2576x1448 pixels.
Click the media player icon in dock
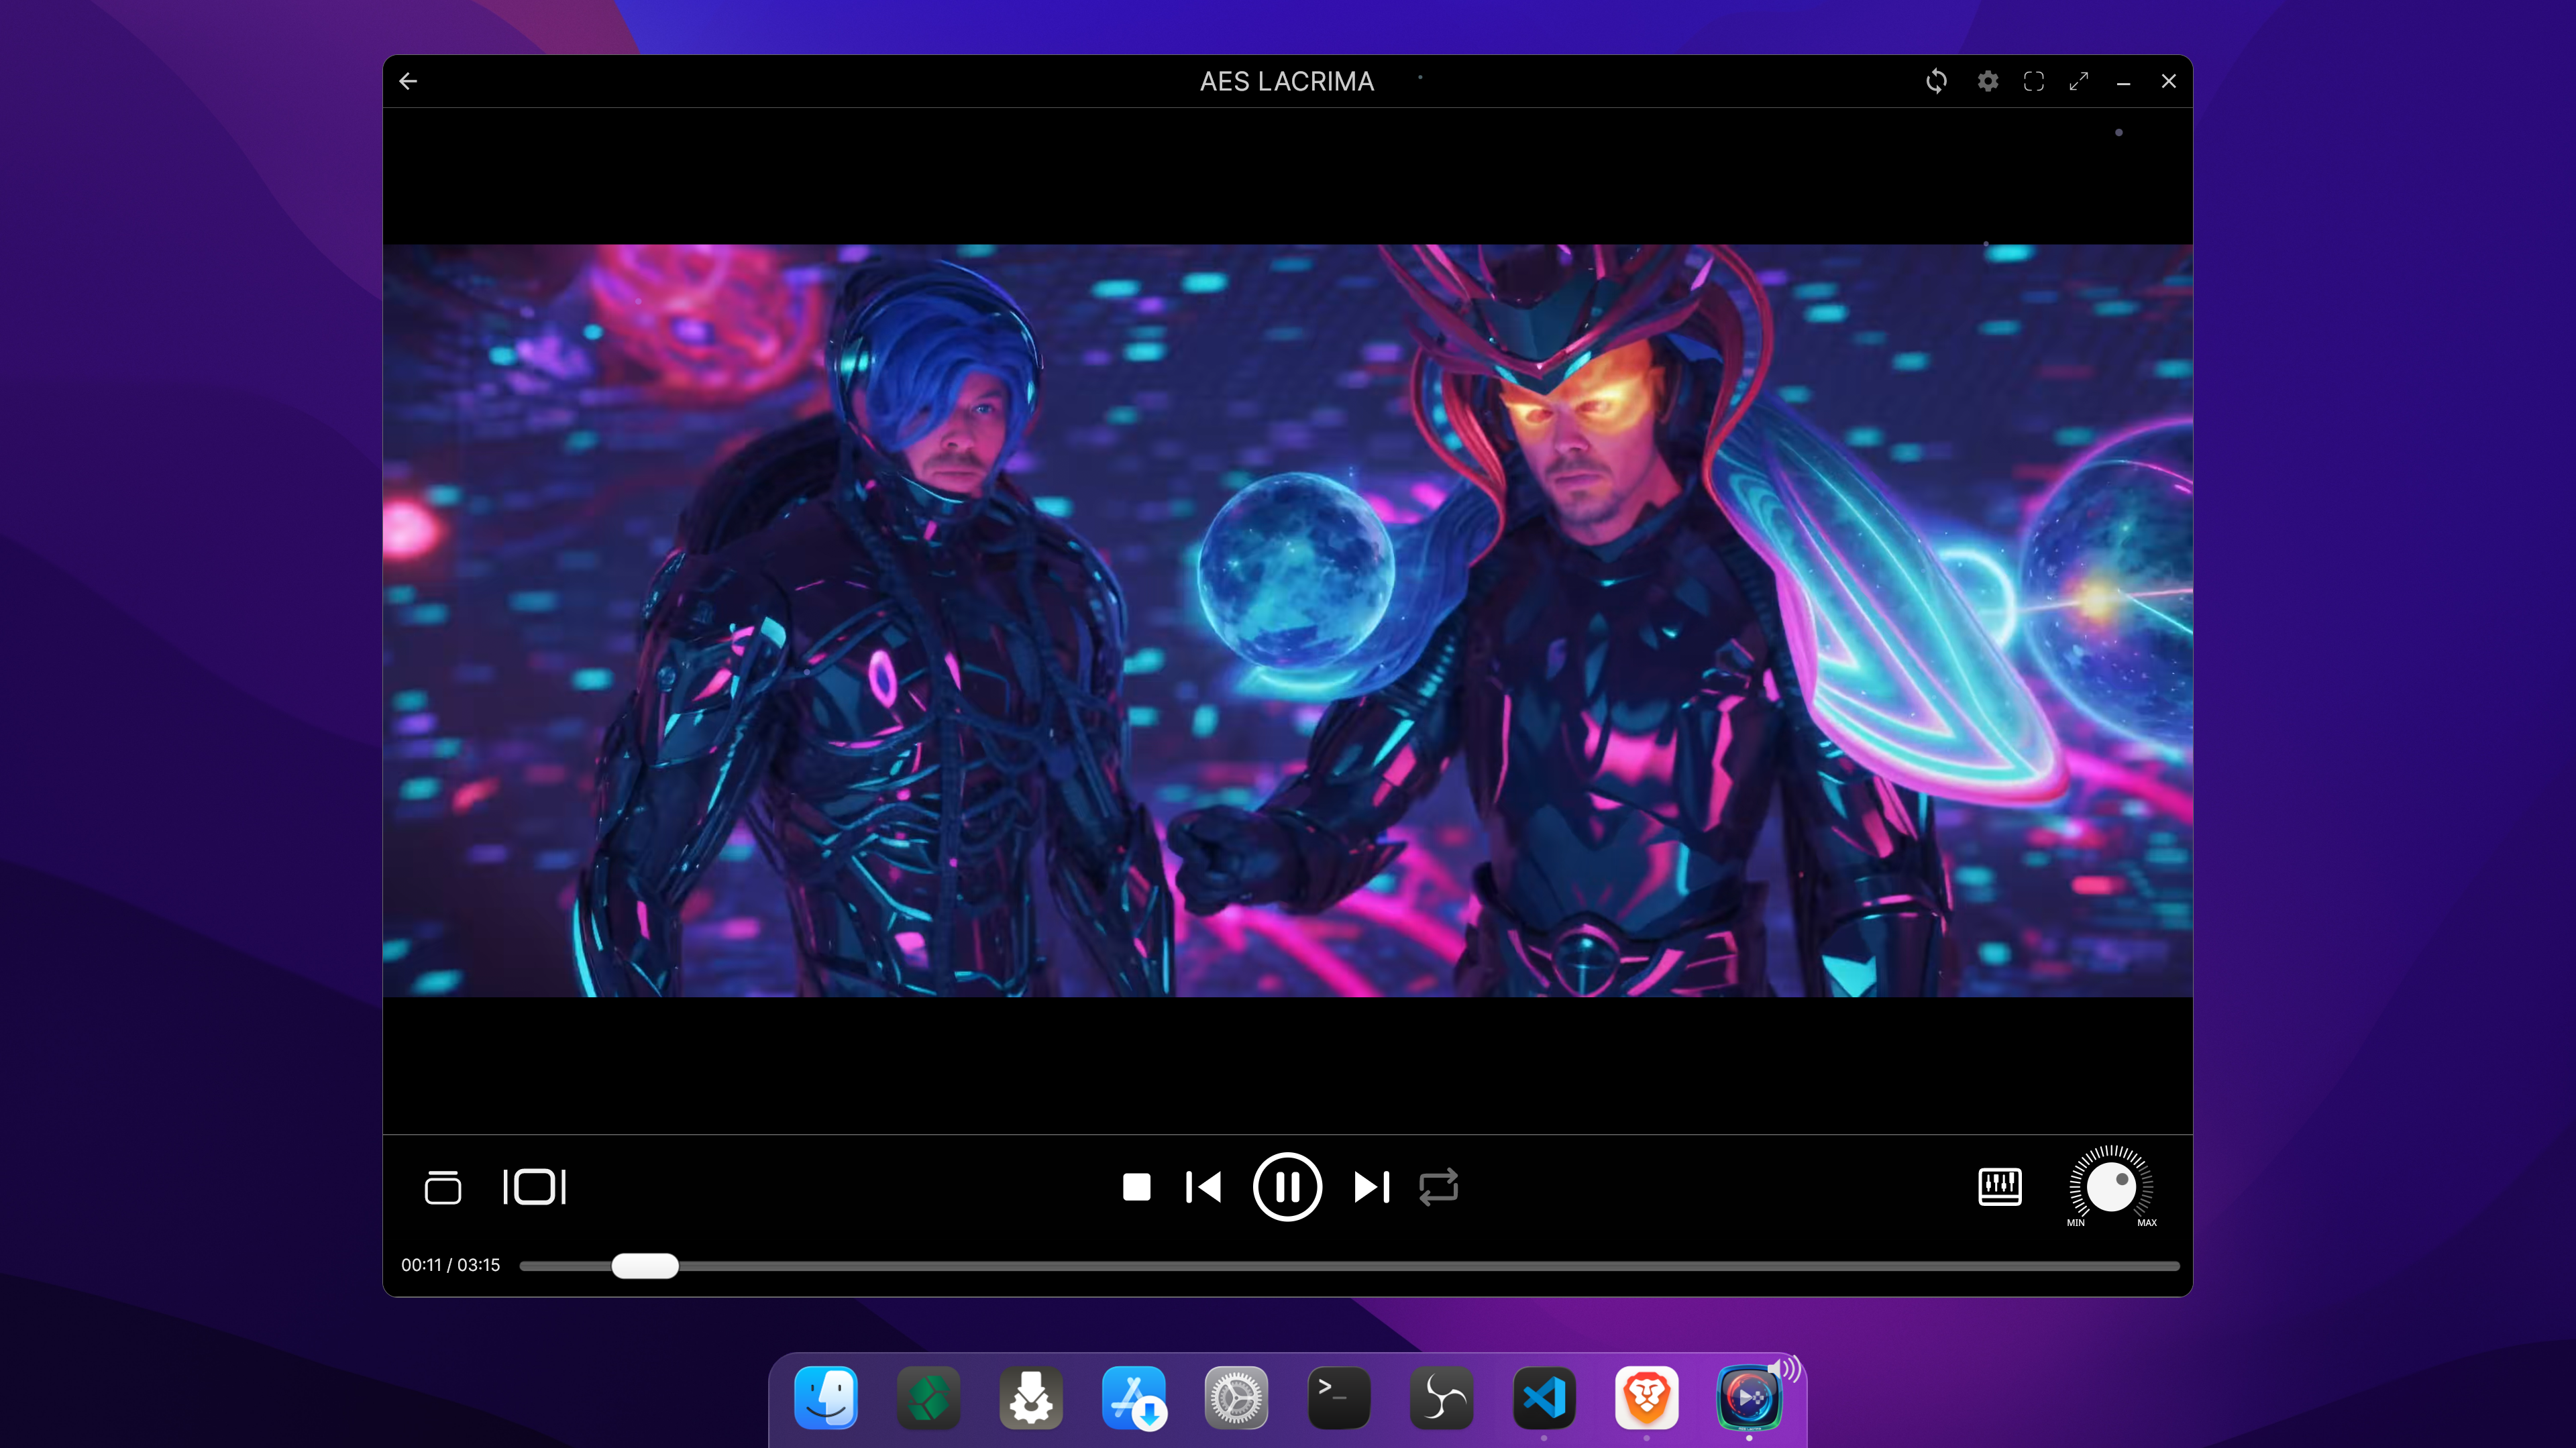1749,1397
